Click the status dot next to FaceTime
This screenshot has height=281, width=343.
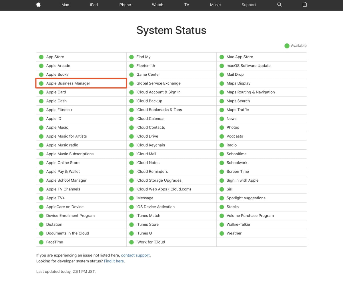click(41, 242)
